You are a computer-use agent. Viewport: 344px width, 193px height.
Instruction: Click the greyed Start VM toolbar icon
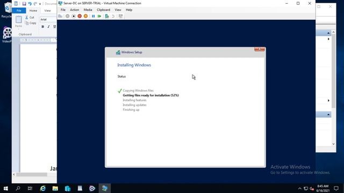pyautogui.click(x=68, y=16)
